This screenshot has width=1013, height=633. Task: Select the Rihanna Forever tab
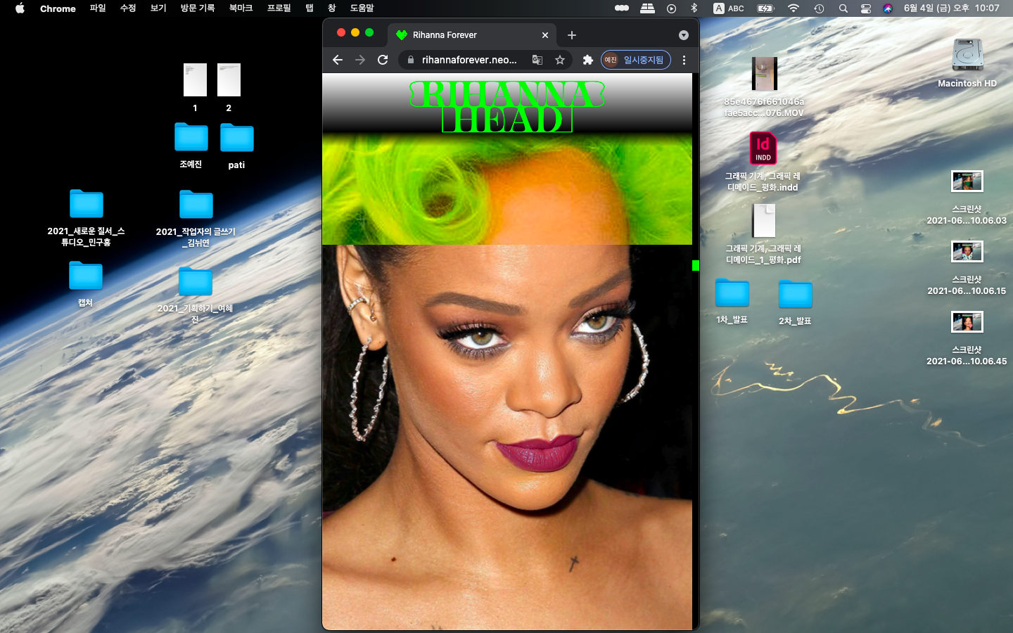click(464, 35)
